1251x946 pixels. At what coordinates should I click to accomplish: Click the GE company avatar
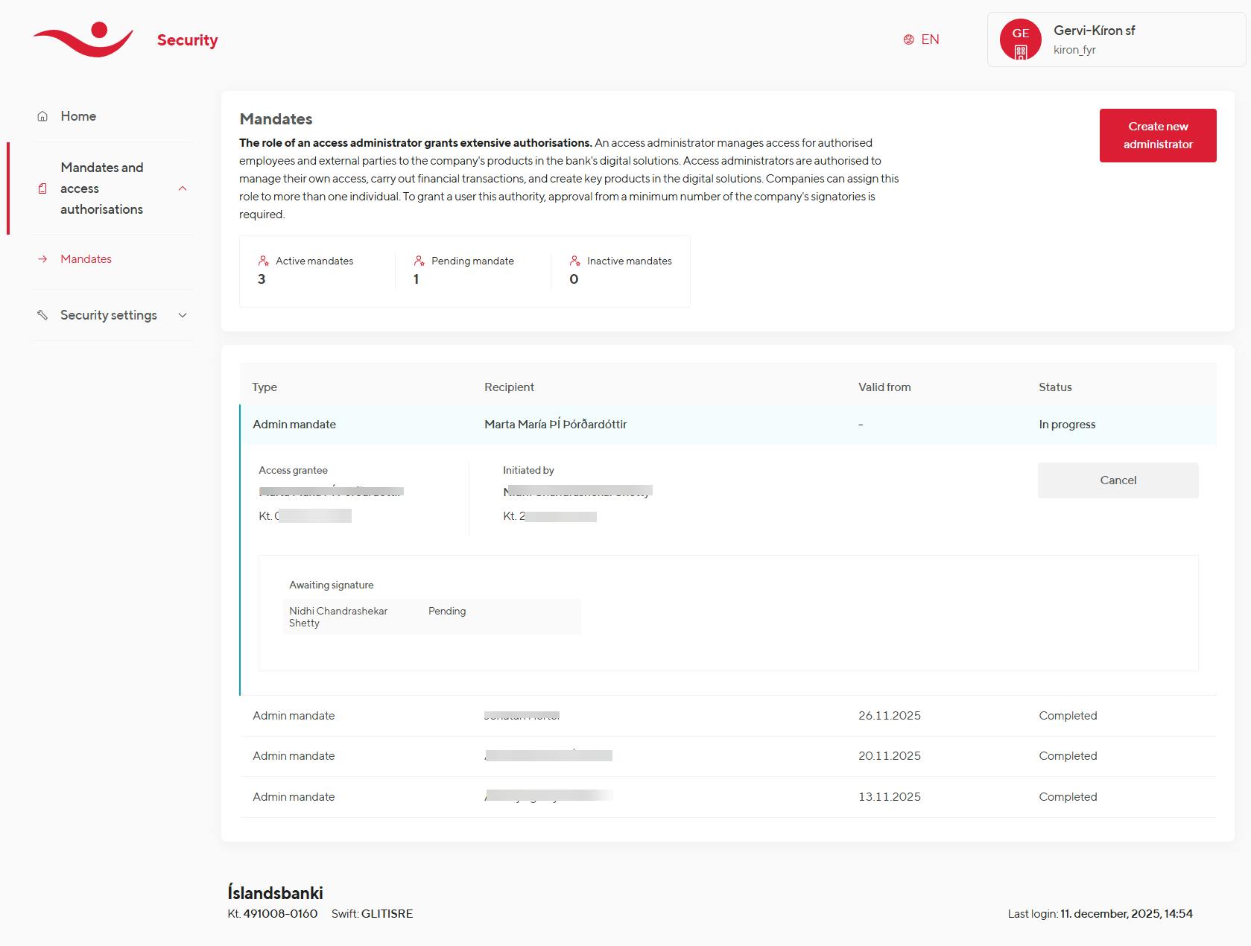[x=1021, y=39]
